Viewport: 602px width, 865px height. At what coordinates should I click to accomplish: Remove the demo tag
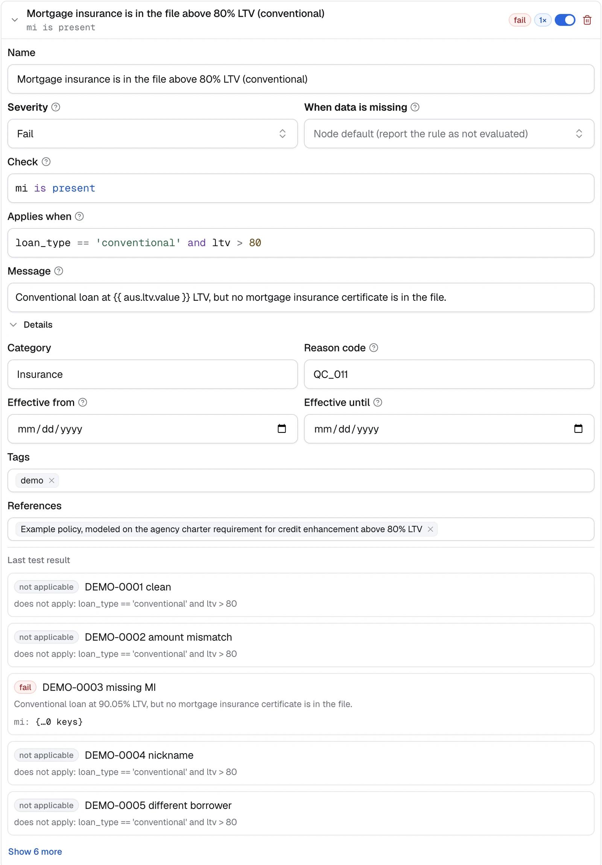pyautogui.click(x=52, y=481)
